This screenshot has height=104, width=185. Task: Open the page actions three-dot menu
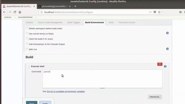click(150, 12)
